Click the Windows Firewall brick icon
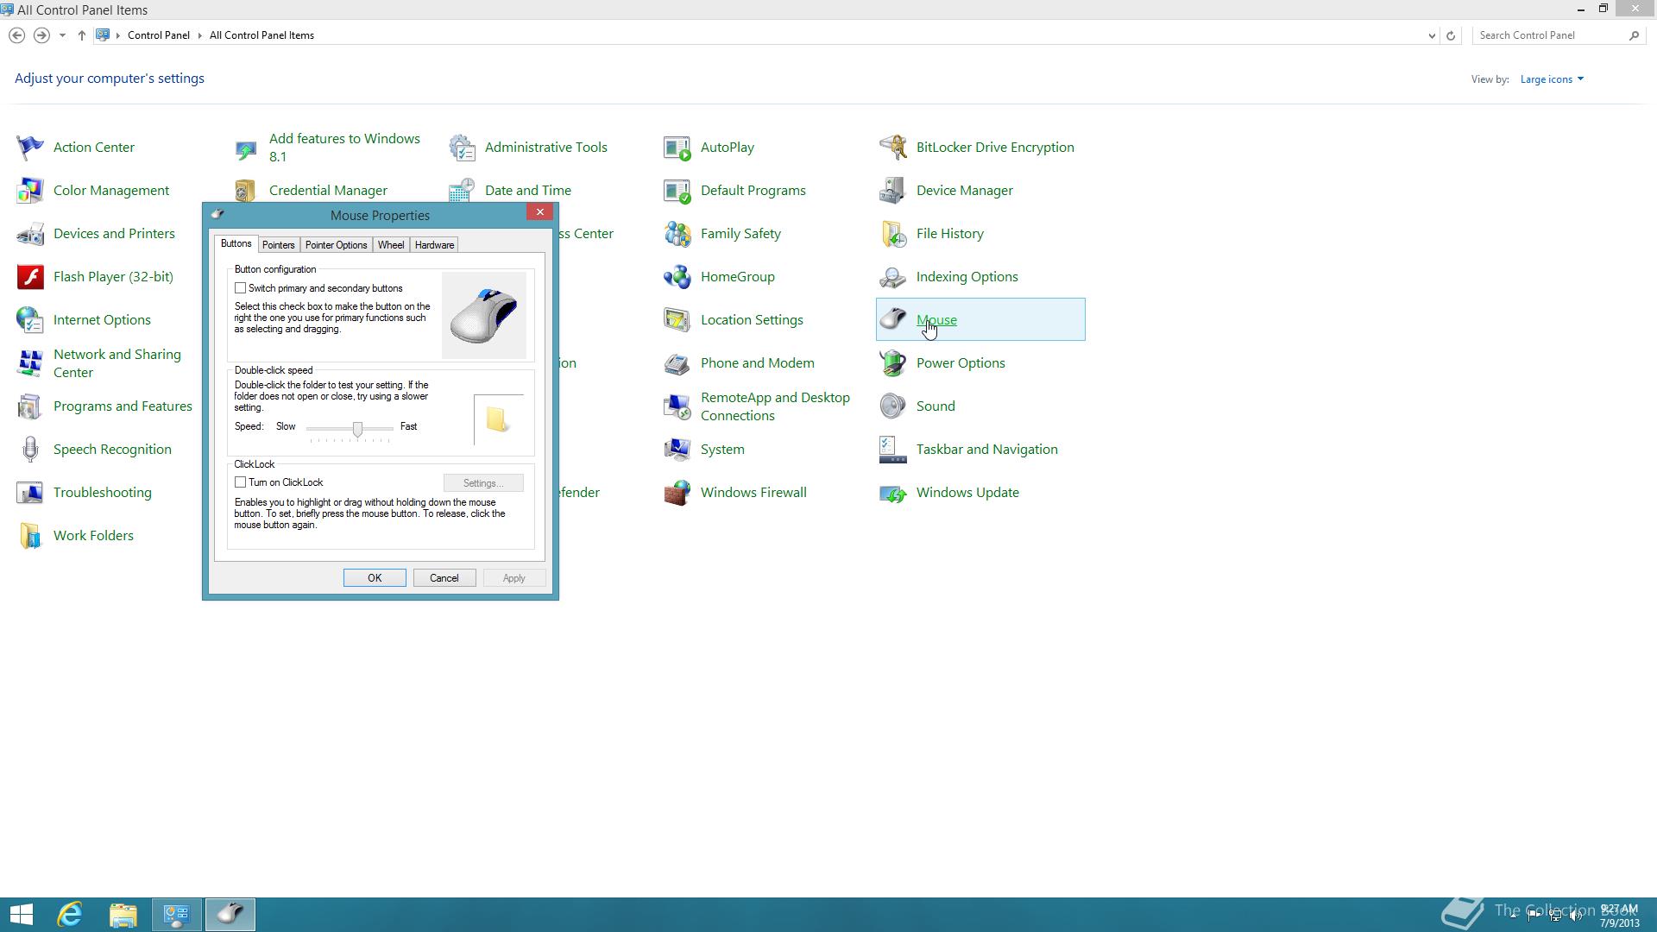This screenshot has height=932, width=1657. [x=677, y=493]
